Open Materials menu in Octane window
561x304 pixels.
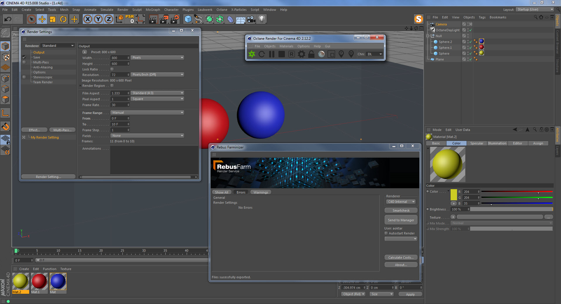(286, 46)
